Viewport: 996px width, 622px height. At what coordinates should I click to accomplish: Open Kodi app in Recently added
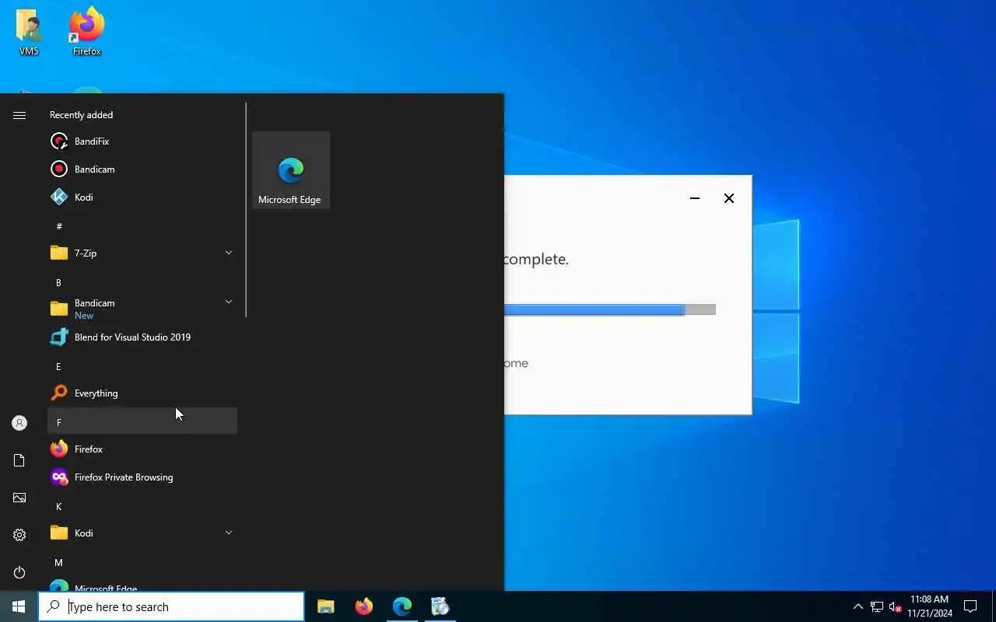[142, 197]
